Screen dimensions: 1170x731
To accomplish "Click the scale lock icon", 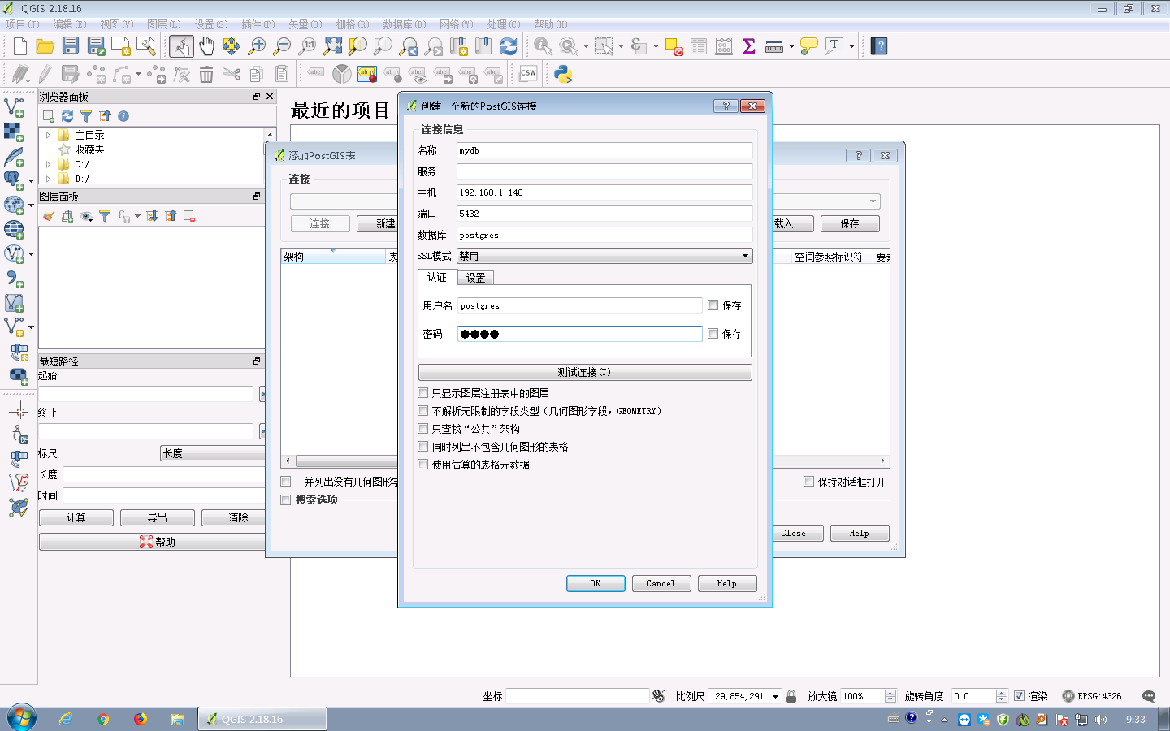I will (x=791, y=696).
